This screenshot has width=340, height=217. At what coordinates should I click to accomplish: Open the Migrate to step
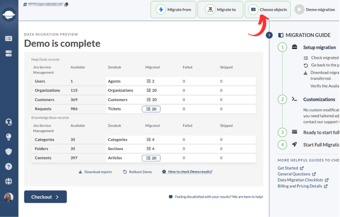[x=220, y=10]
